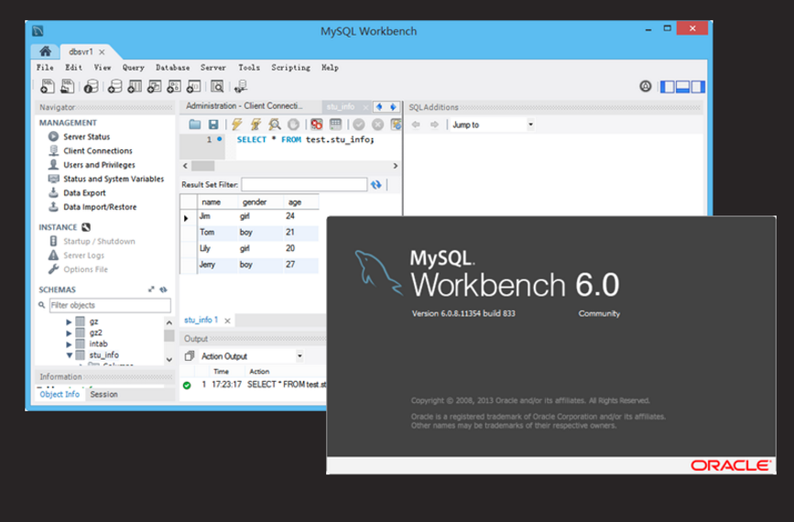Toggle stop-on-error script execution icon

point(317,124)
